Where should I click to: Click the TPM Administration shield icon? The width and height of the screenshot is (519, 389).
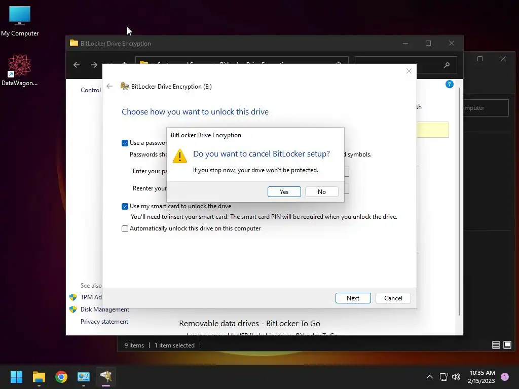pyautogui.click(x=73, y=297)
